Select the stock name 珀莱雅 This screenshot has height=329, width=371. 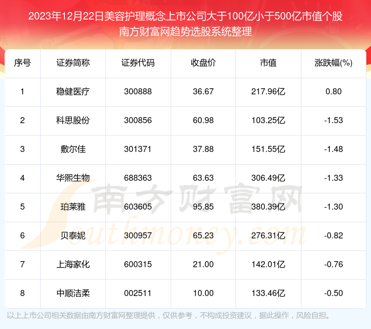coord(73,207)
